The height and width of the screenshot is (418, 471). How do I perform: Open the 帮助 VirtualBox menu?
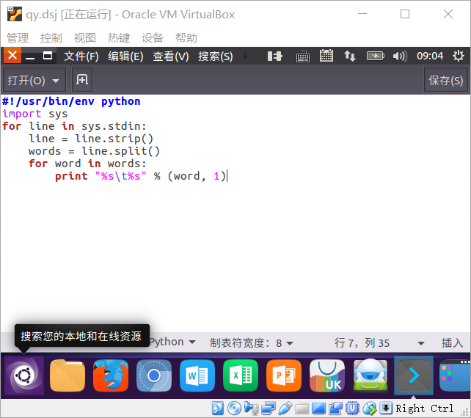point(186,38)
